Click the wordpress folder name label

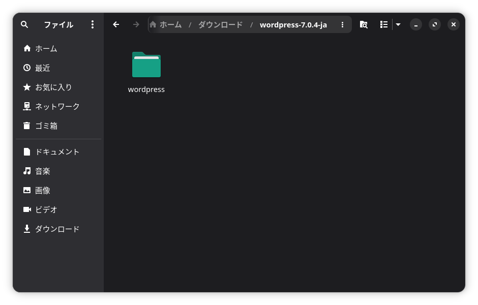point(146,89)
